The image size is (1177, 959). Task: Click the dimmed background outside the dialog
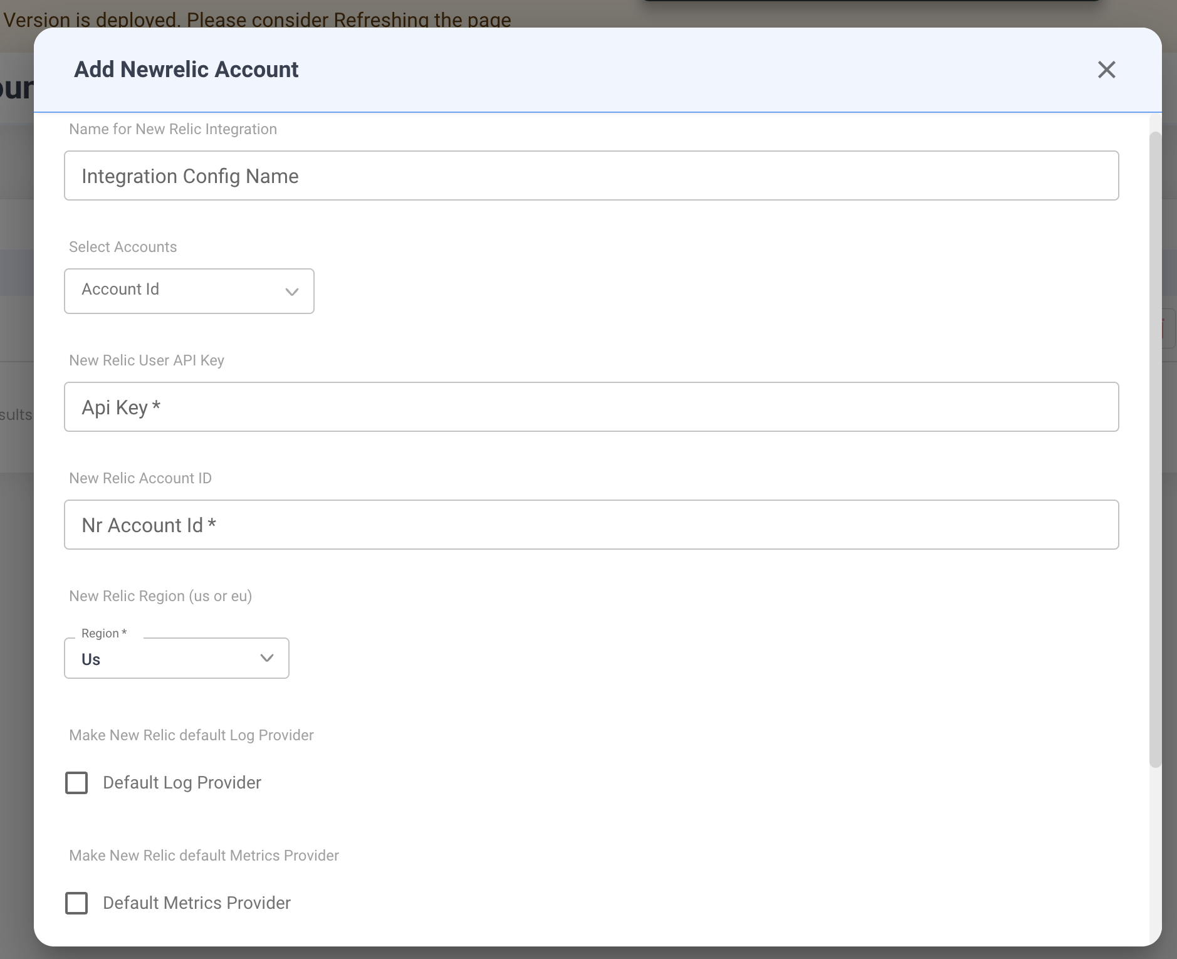pyautogui.click(x=16, y=501)
